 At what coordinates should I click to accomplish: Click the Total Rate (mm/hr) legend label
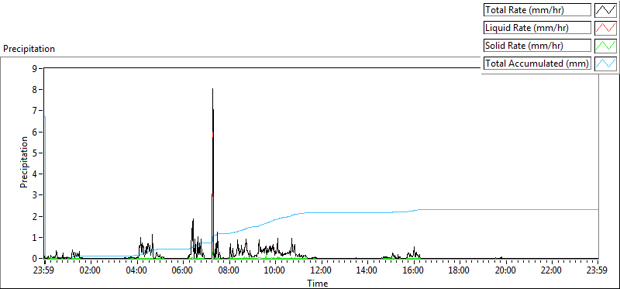(x=538, y=10)
